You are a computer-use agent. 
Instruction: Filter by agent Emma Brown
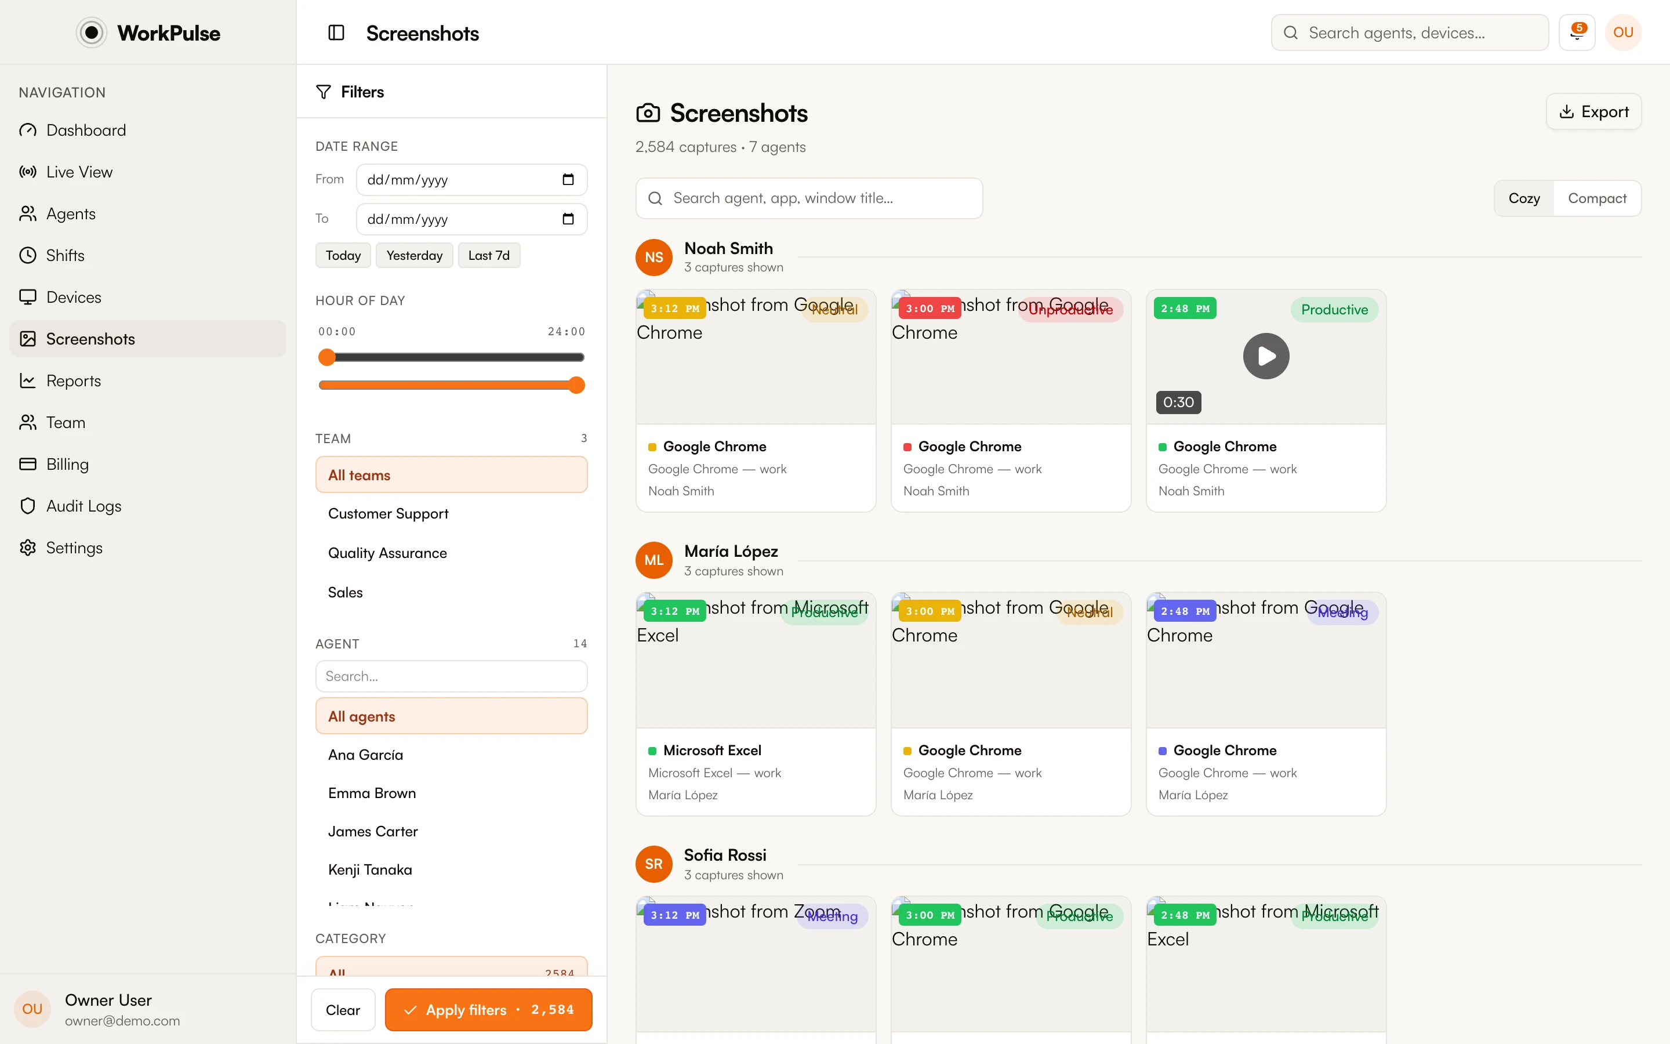point(451,793)
